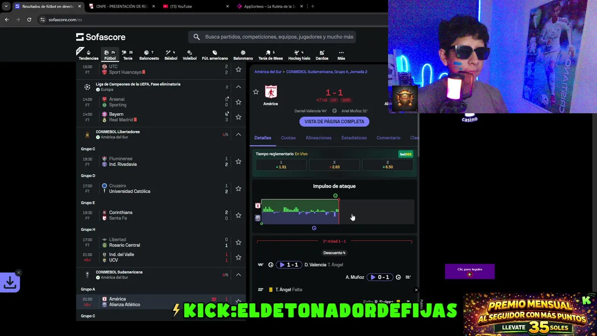The image size is (597, 336).
Task: Favorite the Cruzeiro vs Universidad Católica match
Action: pyautogui.click(x=238, y=189)
